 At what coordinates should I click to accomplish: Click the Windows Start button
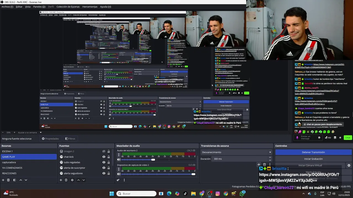(x=112, y=194)
